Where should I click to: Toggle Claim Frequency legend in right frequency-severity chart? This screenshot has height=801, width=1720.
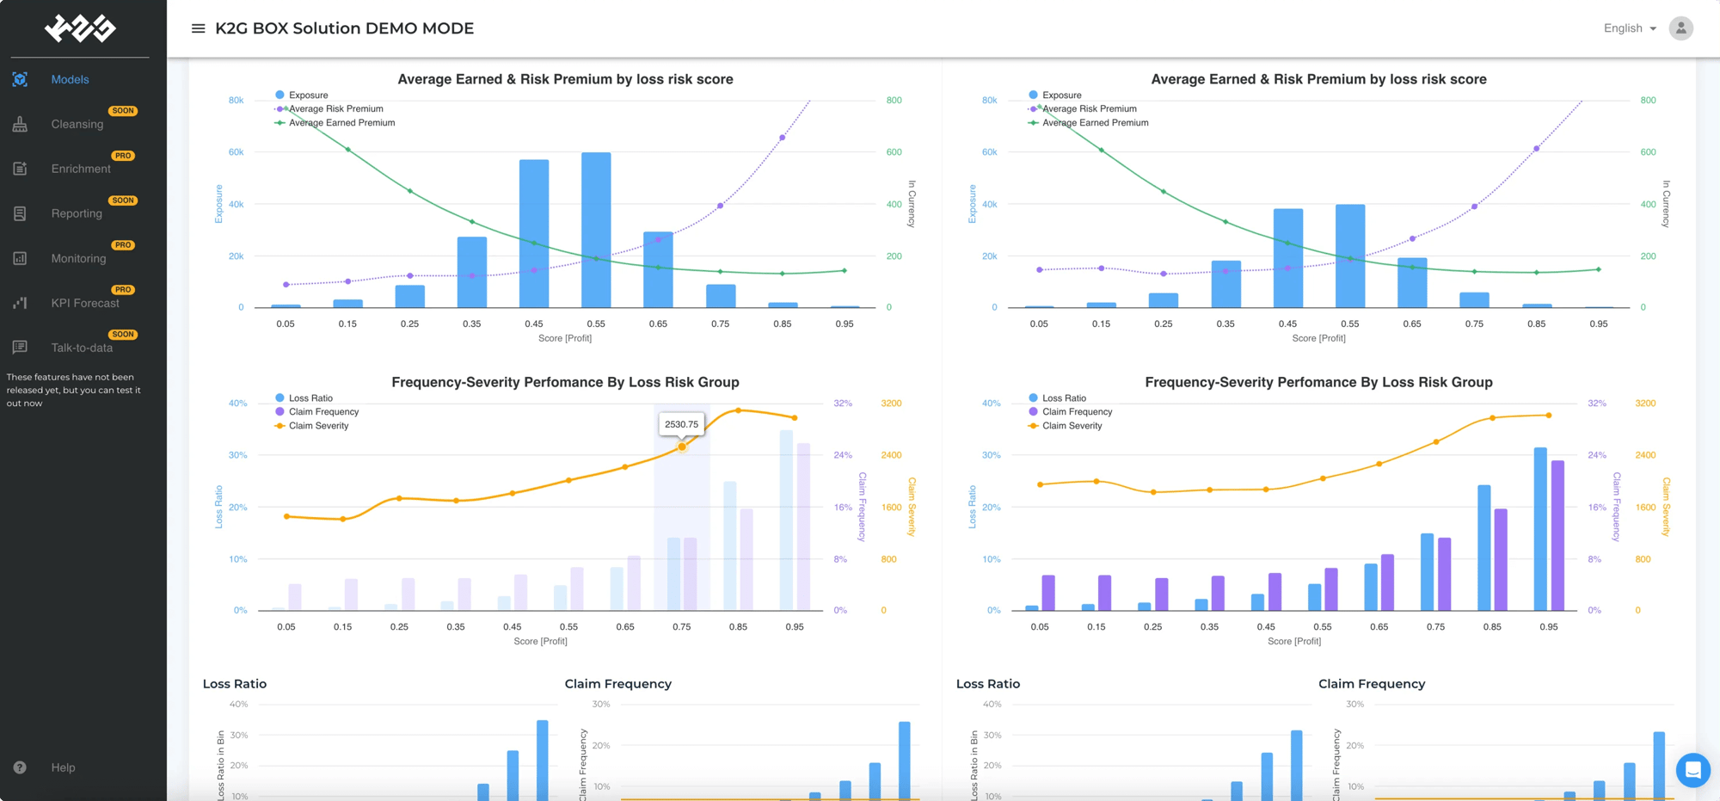click(1071, 411)
